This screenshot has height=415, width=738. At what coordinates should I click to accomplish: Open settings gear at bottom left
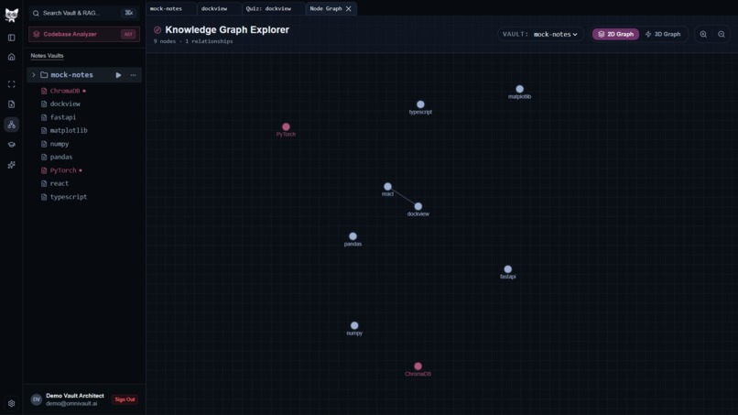click(x=11, y=404)
